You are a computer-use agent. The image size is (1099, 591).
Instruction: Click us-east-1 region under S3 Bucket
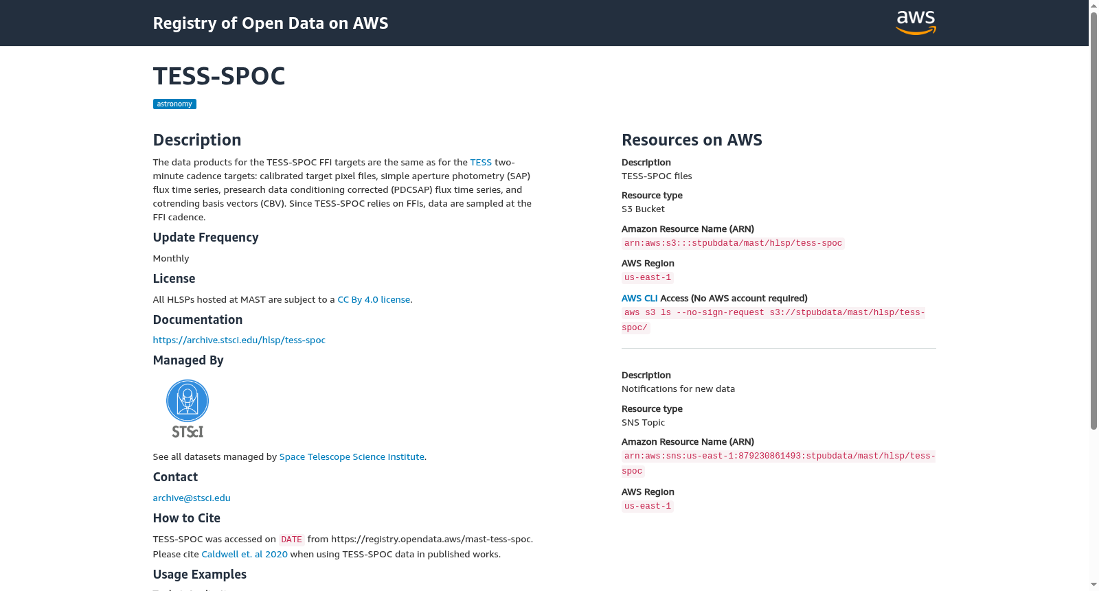tap(648, 278)
